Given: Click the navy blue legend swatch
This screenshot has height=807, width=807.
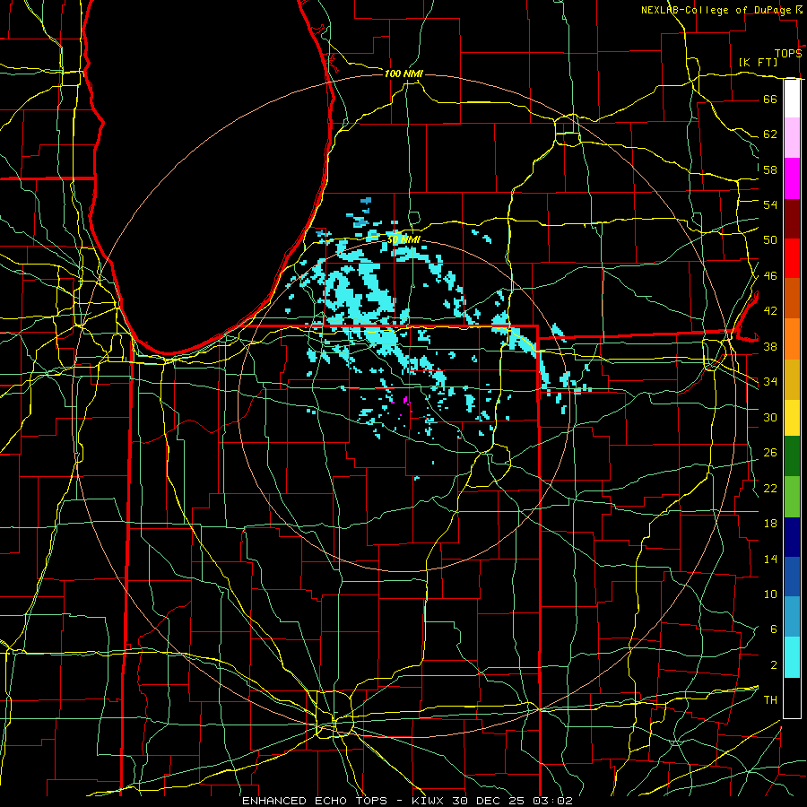Looking at the screenshot, I should [792, 537].
